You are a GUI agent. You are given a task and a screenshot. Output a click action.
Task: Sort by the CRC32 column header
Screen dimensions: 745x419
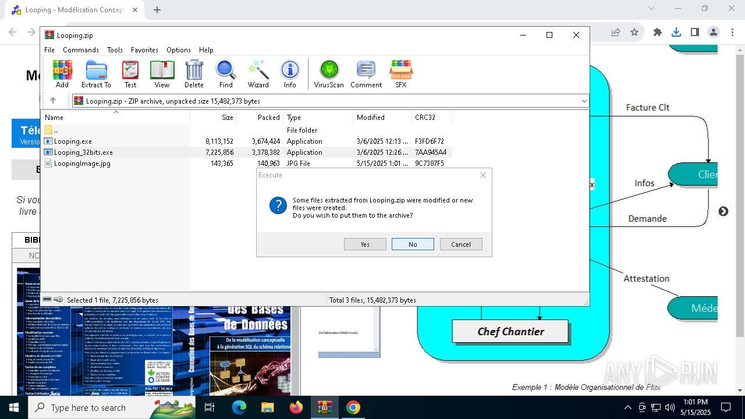[x=432, y=118]
